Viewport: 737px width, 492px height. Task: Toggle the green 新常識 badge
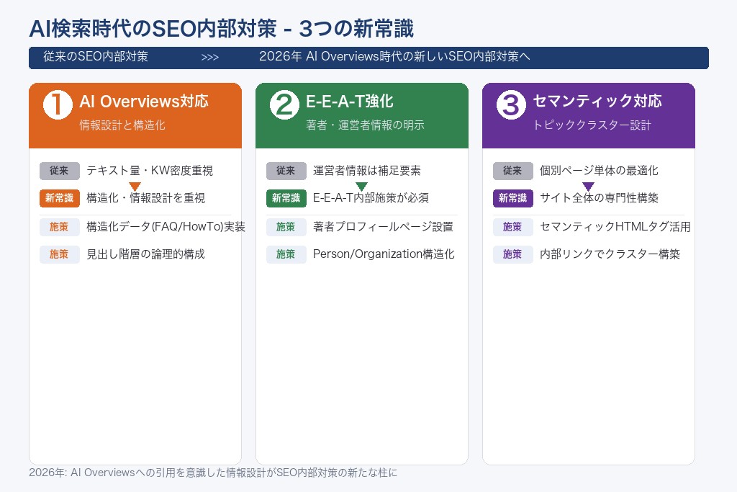[286, 198]
